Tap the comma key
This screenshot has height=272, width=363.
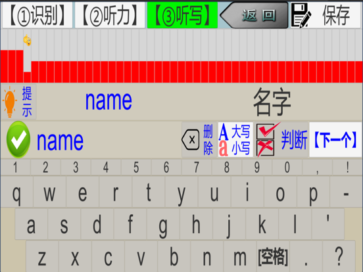pos(318,168)
